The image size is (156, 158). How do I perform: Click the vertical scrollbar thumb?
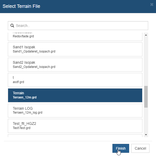coord(146,97)
